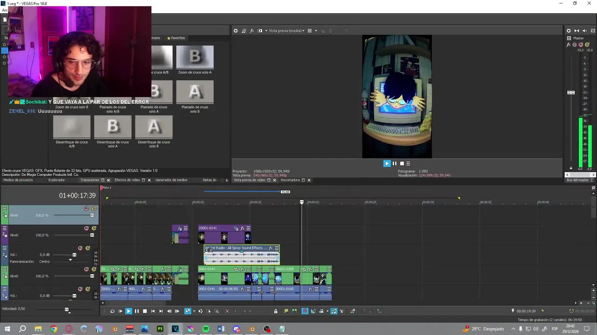
Task: Expand the edit tool dropdown arrow
Action: coord(194,311)
